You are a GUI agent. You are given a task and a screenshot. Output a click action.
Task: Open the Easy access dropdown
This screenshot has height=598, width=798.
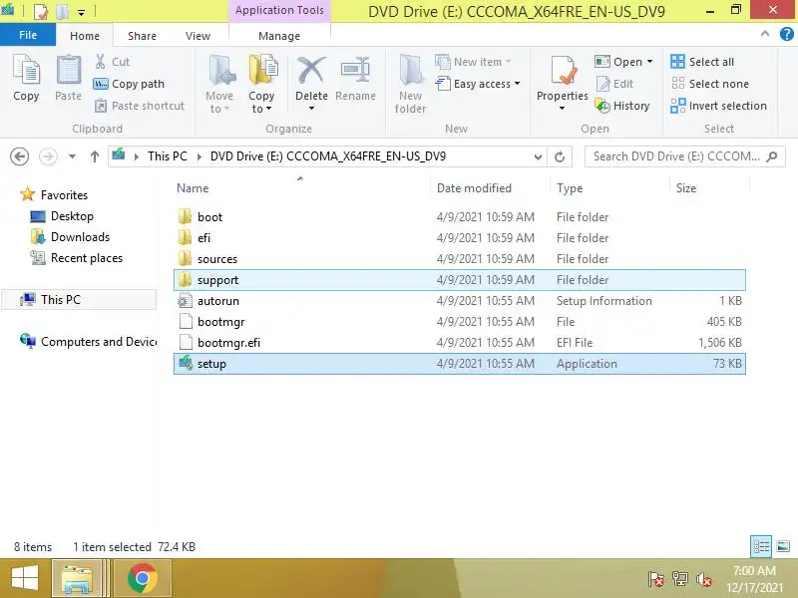coord(479,84)
